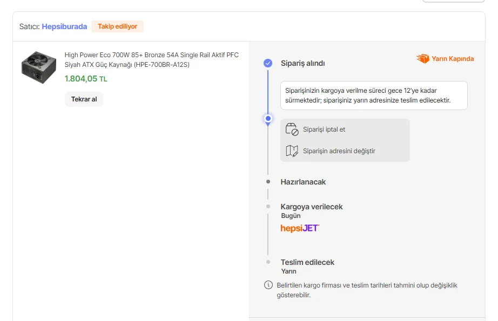498x321 pixels.
Task: Click the map icon for address change
Action: (292, 151)
